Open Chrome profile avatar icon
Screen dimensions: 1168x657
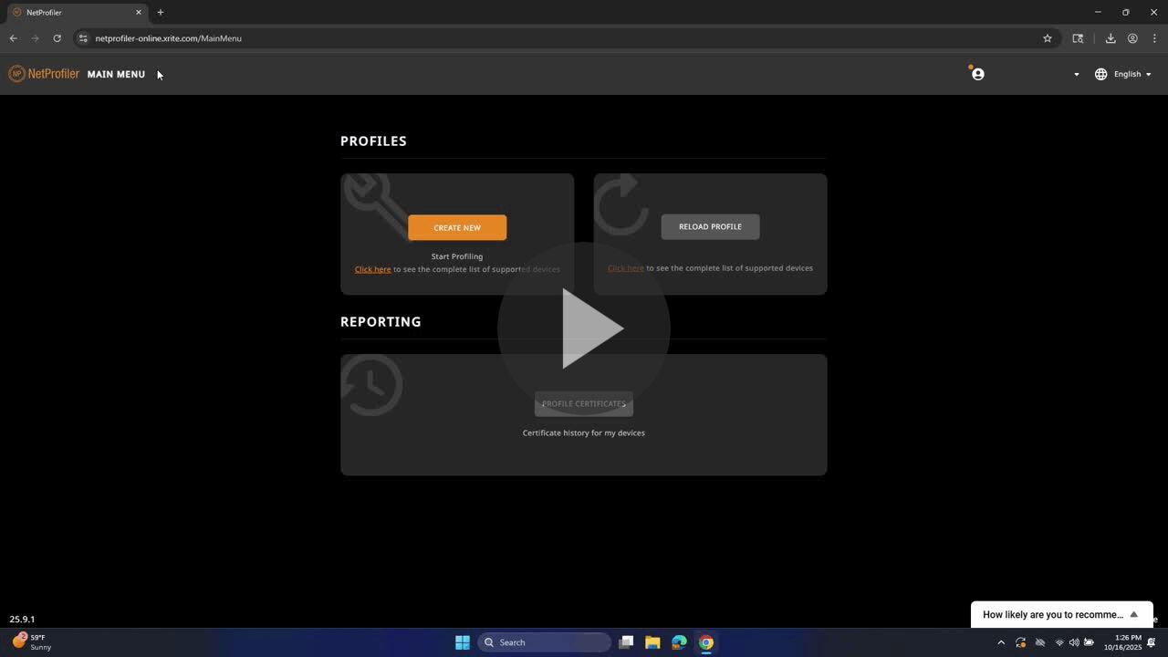click(1132, 38)
